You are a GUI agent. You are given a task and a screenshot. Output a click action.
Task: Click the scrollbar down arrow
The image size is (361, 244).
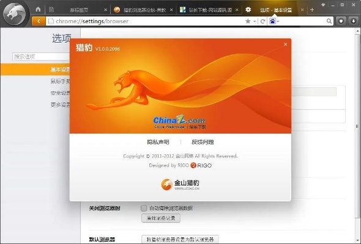click(x=357, y=241)
